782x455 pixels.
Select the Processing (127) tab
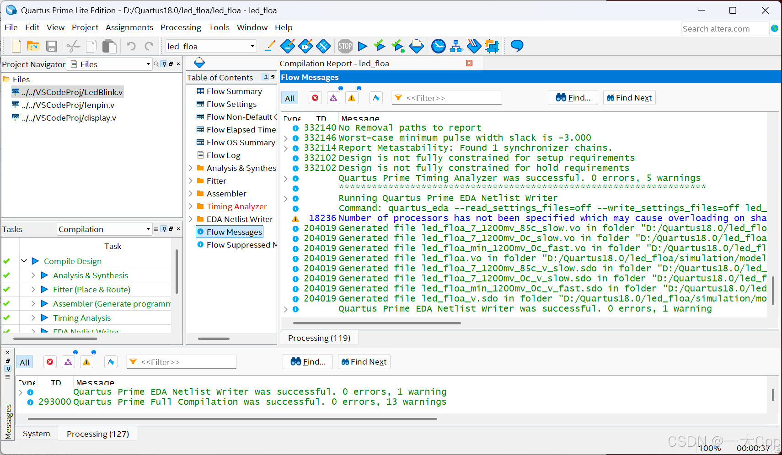click(x=98, y=434)
